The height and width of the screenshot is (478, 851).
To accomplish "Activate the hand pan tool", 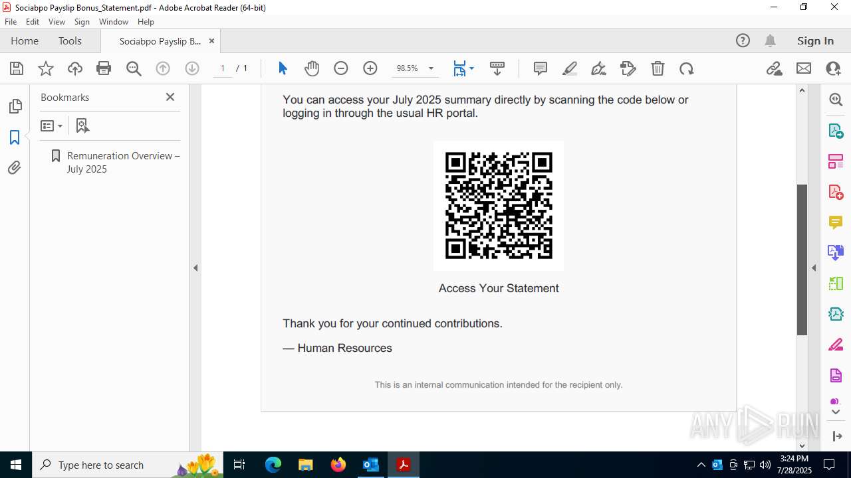I will pyautogui.click(x=312, y=68).
